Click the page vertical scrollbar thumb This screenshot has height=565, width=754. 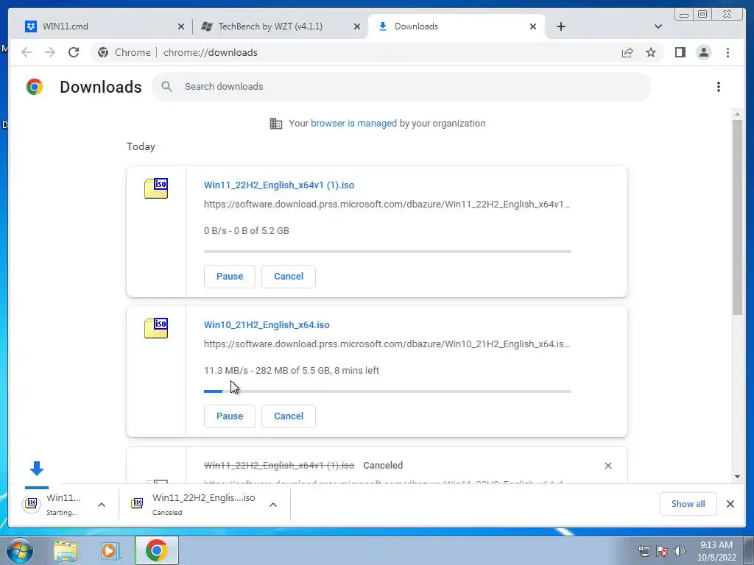[x=737, y=217]
